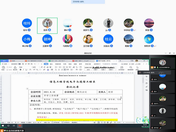Click the Italic formatting icon
This screenshot has height=132, width=176.
pyautogui.click(x=22, y=70)
